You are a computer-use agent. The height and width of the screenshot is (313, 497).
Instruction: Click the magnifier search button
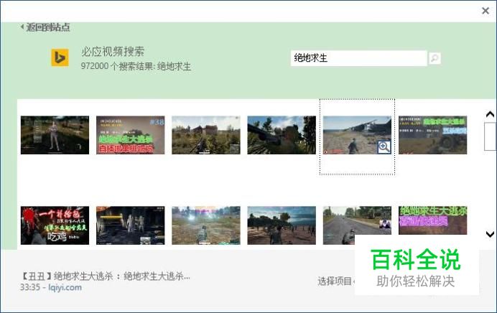435,58
